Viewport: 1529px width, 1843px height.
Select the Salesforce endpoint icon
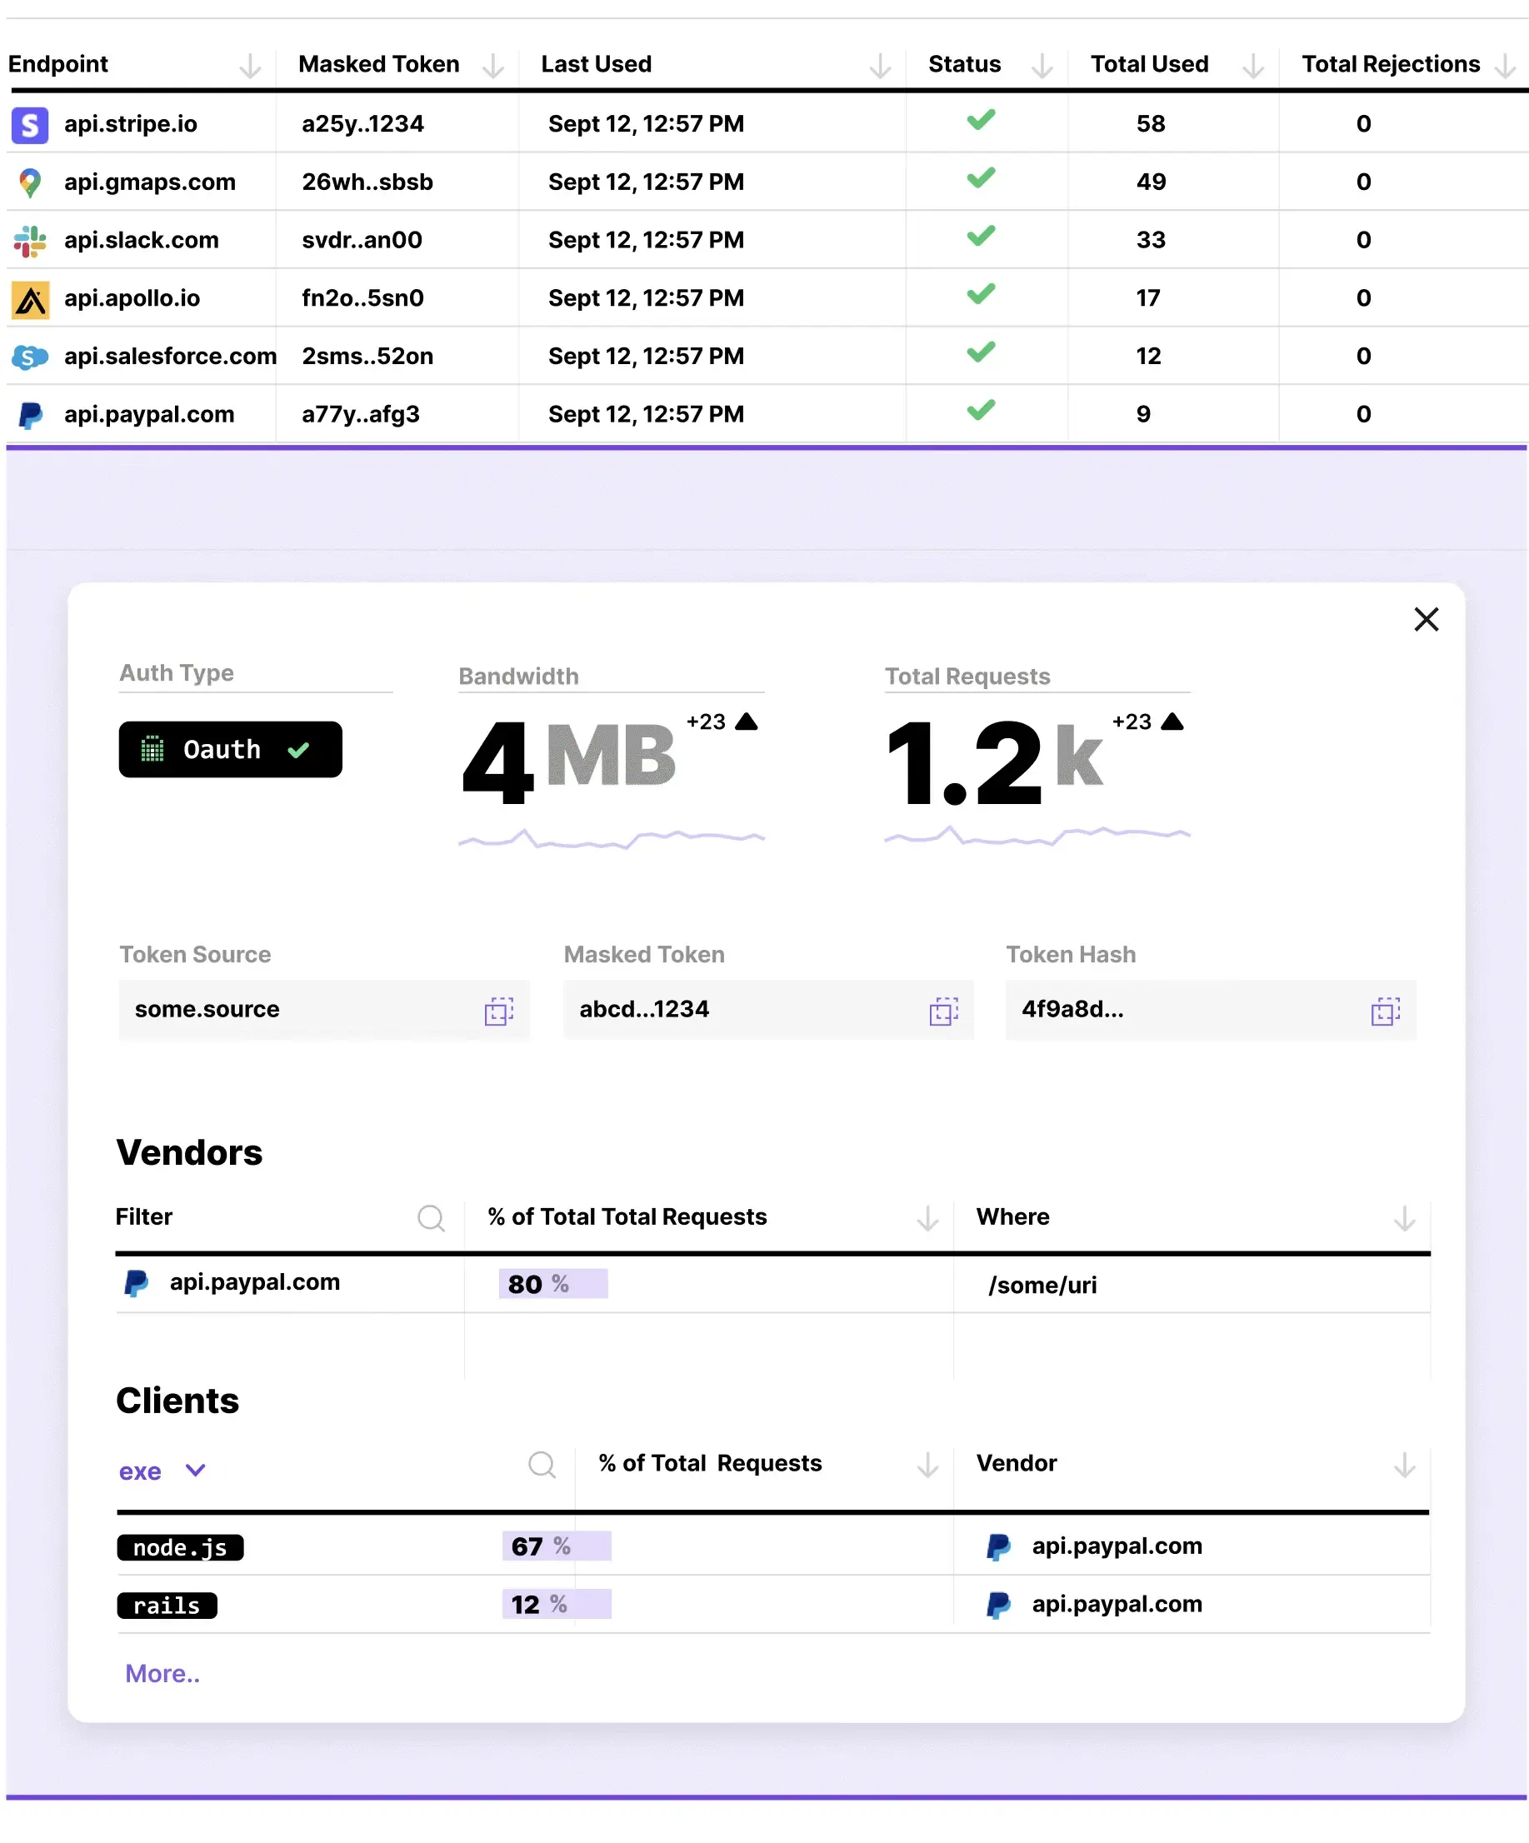(30, 357)
